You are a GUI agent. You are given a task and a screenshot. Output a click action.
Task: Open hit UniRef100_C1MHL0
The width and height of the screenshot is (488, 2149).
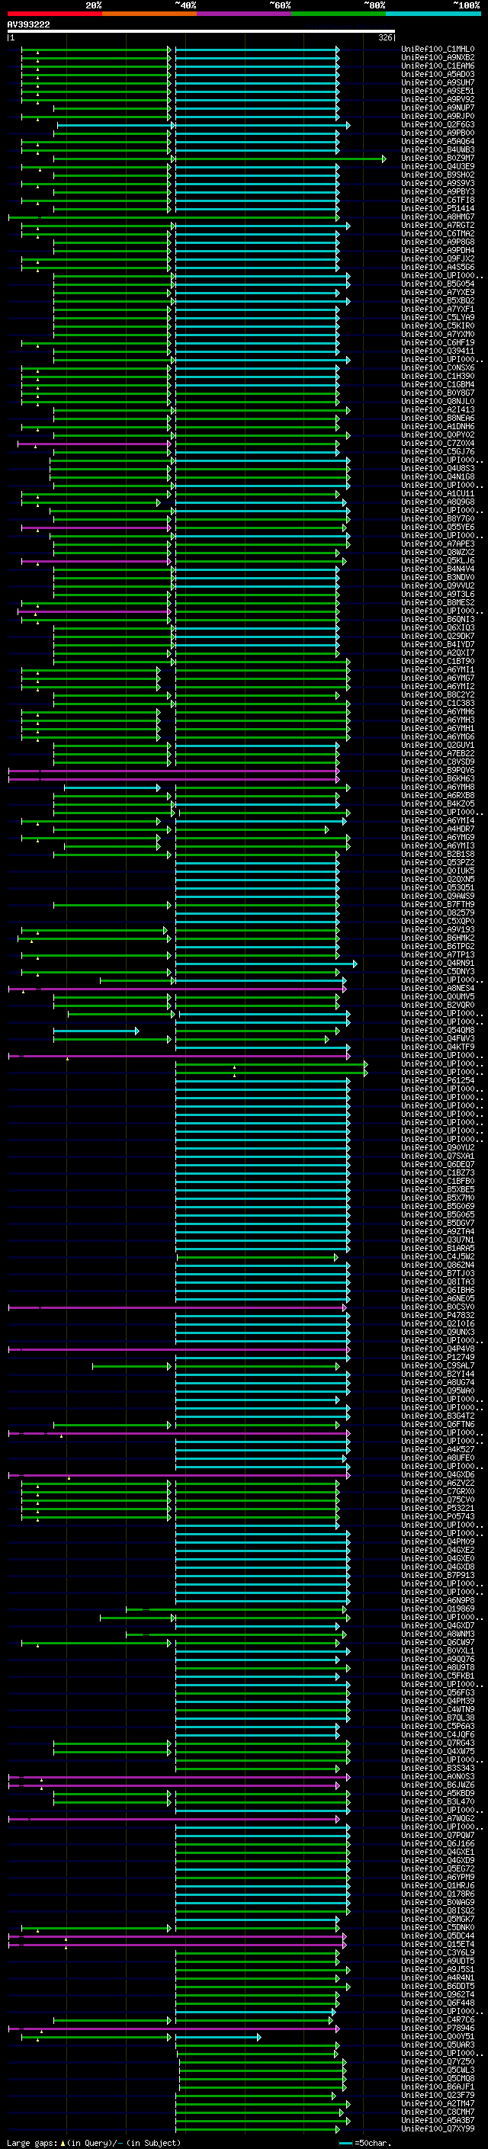tap(438, 50)
